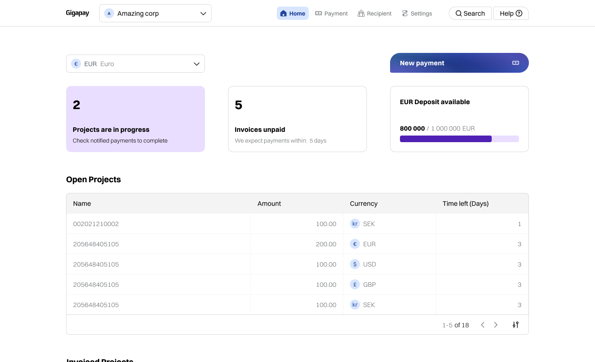Click the Gigapay logo
The height and width of the screenshot is (362, 595).
click(x=77, y=13)
